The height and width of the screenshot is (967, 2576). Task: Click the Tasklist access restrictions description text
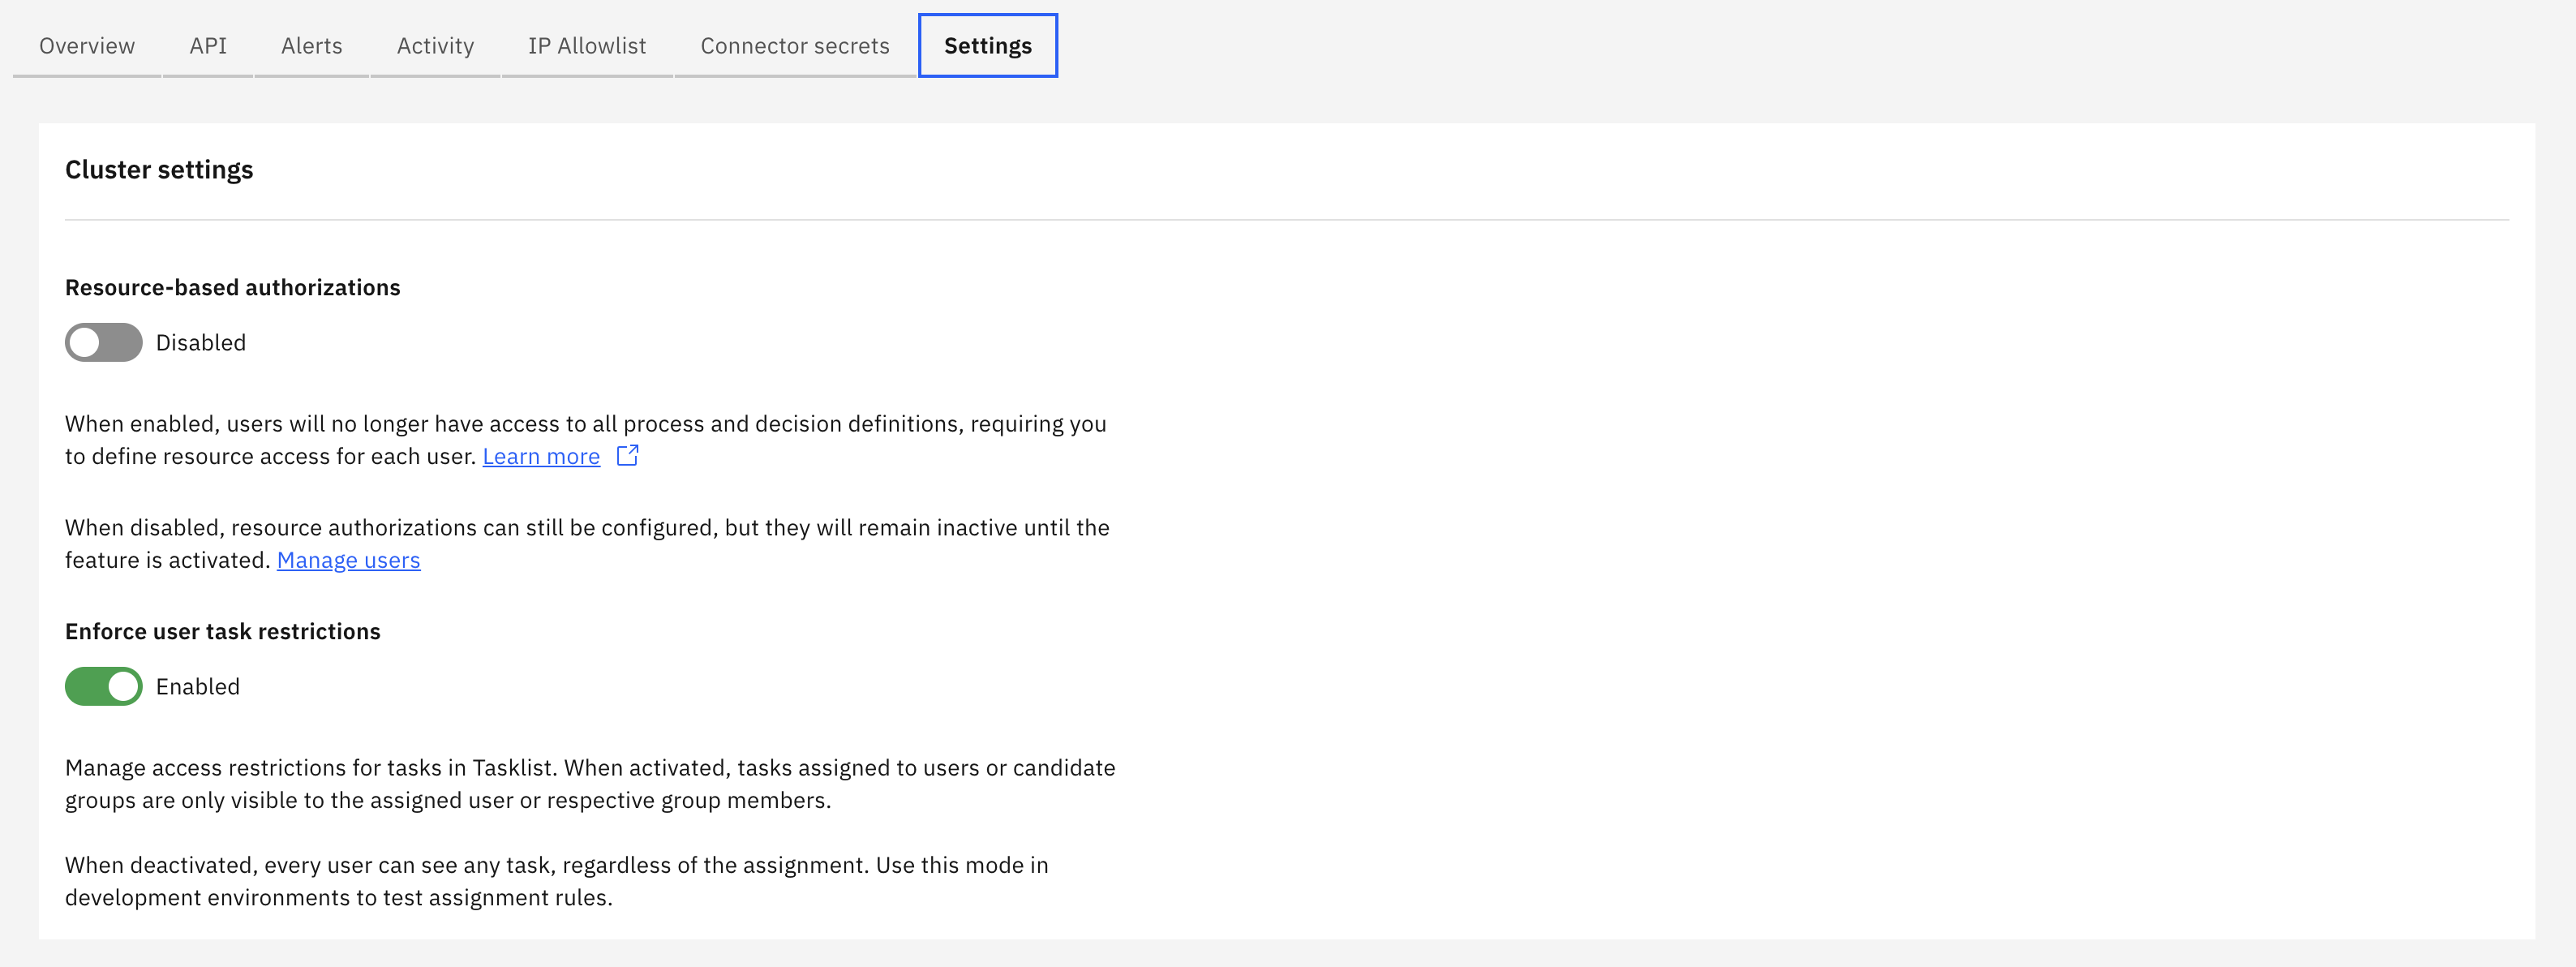pos(590,784)
